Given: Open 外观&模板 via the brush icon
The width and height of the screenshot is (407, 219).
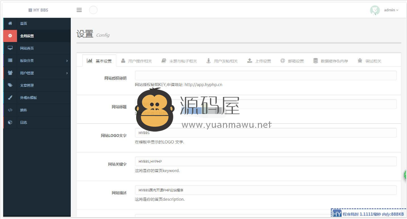Looking at the screenshot, I should click(10, 97).
